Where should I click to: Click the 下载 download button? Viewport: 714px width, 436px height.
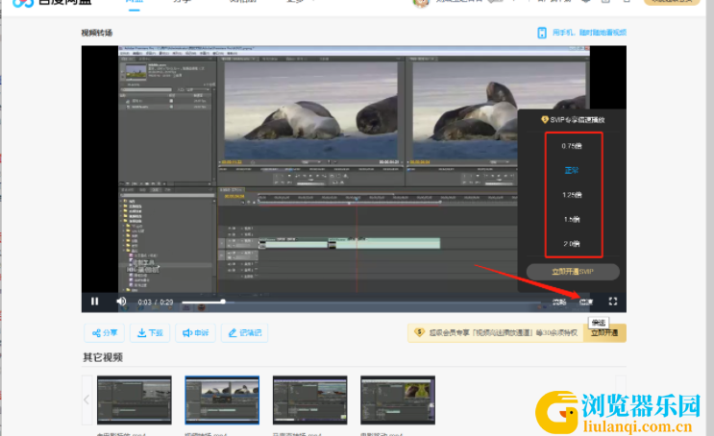point(150,332)
